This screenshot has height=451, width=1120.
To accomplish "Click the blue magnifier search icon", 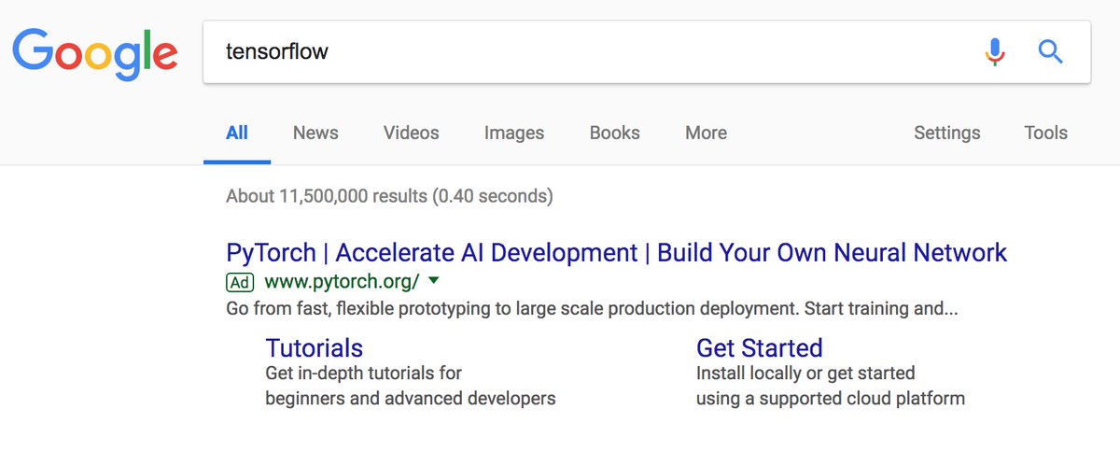I will point(1051,51).
